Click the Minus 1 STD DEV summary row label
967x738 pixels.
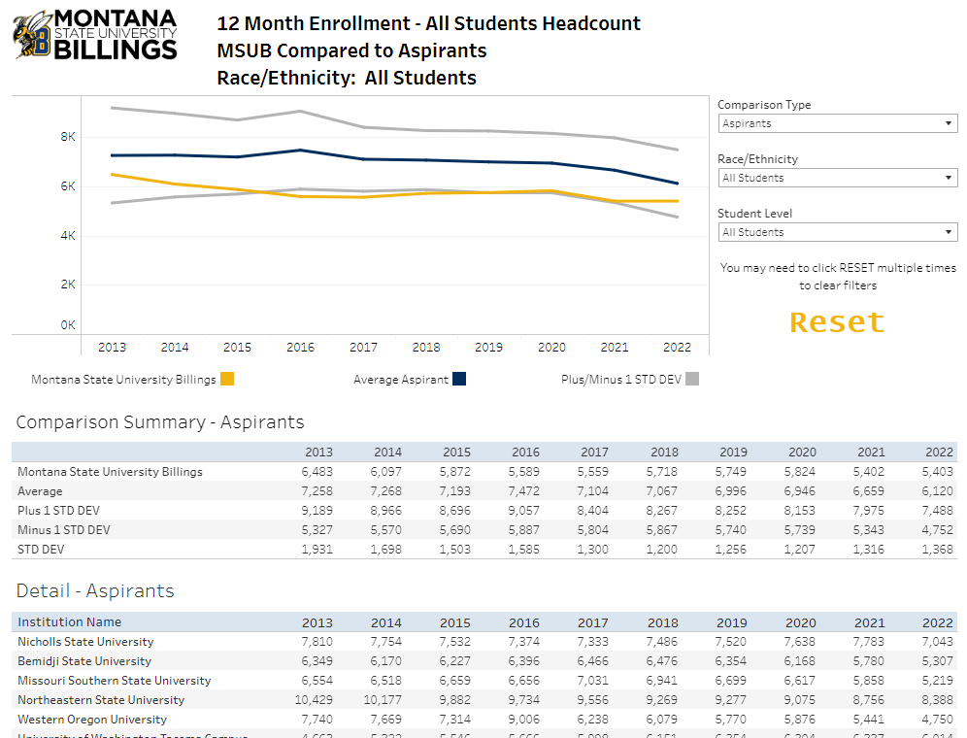click(x=63, y=530)
